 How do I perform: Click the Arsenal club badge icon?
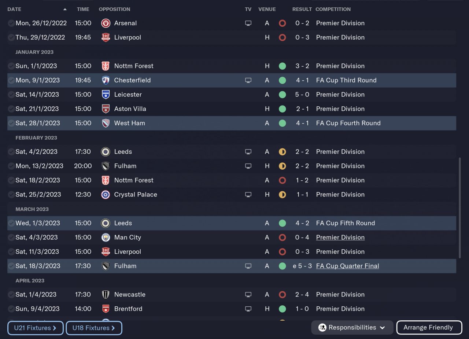pyautogui.click(x=106, y=23)
